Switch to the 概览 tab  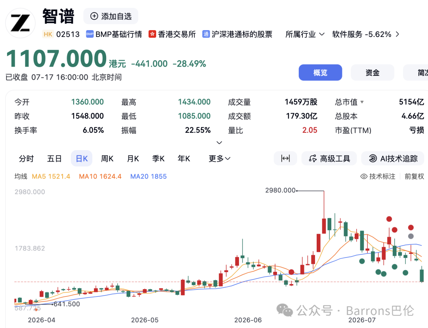(x=320, y=72)
